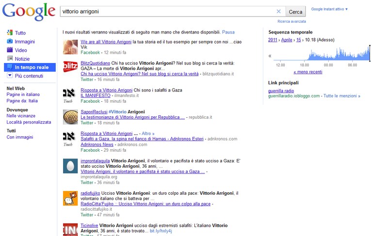Go back using the timeline « arrow
Image resolution: width=372 pixels, height=236 pixels.
[x=270, y=56]
